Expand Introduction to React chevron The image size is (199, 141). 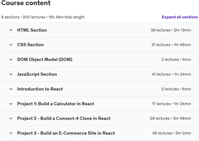(11, 89)
